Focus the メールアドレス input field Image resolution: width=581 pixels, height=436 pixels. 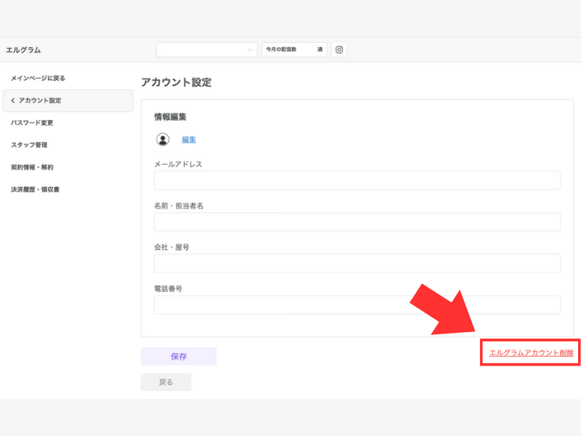[x=357, y=180]
